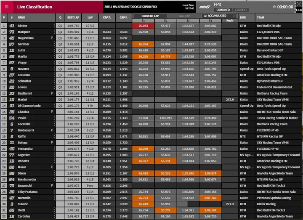Click the NAME column header
This screenshot has height=220, width=303.
pyautogui.click(x=21, y=18)
